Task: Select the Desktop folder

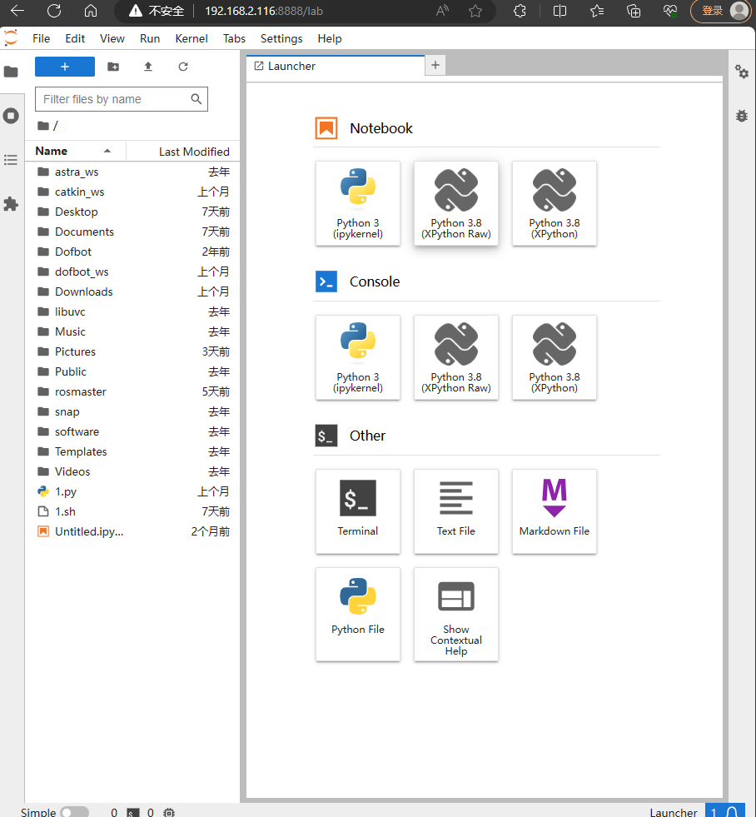Action: [x=133, y=212]
